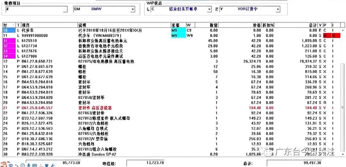The image size is (346, 167).
Task: Toggle Chinese/English mode 中 icon
Action: (x=10, y=164)
